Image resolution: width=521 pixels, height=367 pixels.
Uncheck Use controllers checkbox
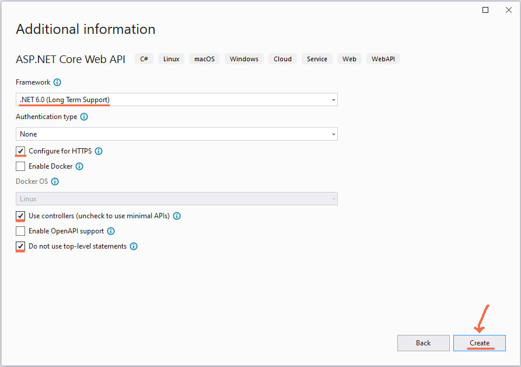21,216
